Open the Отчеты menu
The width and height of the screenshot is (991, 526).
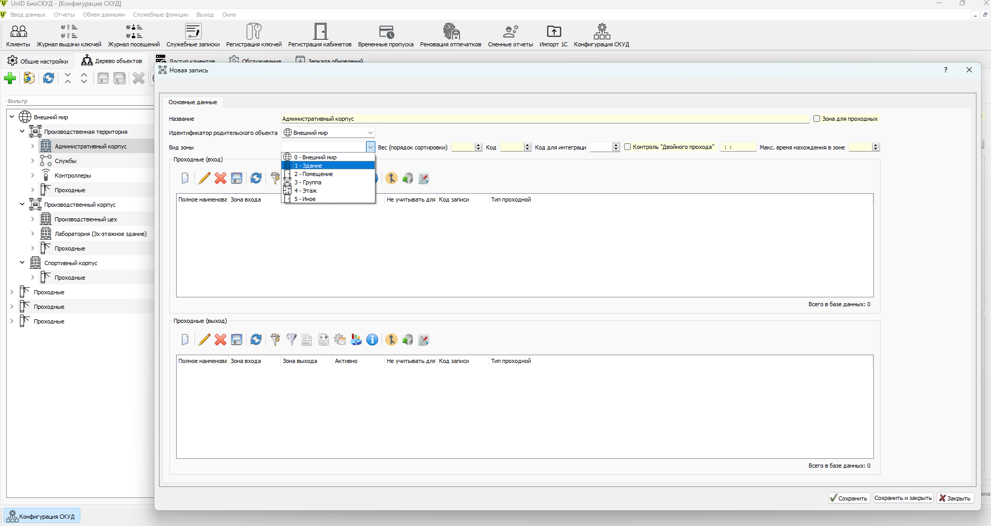pos(64,15)
